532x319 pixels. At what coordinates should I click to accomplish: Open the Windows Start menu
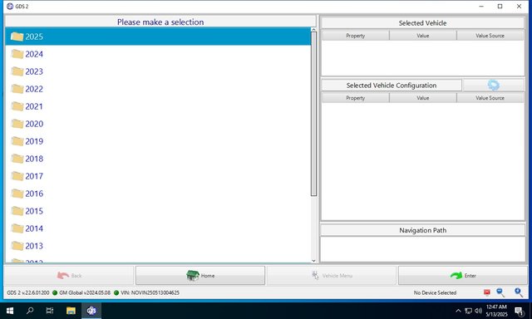coord(10,311)
